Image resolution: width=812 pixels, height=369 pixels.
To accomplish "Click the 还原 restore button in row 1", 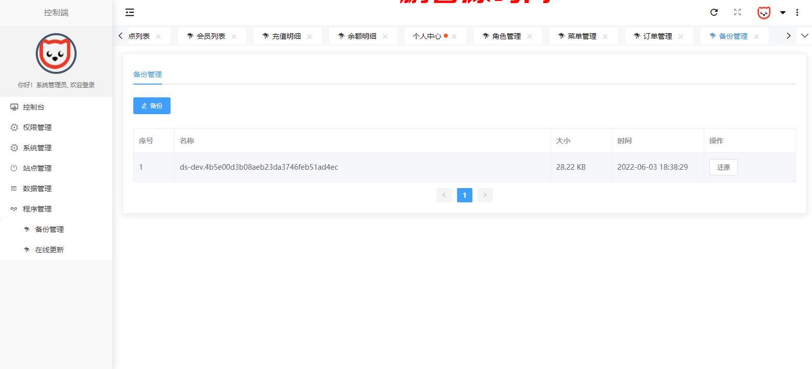I will tap(724, 167).
